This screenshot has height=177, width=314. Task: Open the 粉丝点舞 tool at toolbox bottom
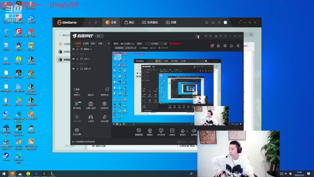pyautogui.click(x=77, y=132)
